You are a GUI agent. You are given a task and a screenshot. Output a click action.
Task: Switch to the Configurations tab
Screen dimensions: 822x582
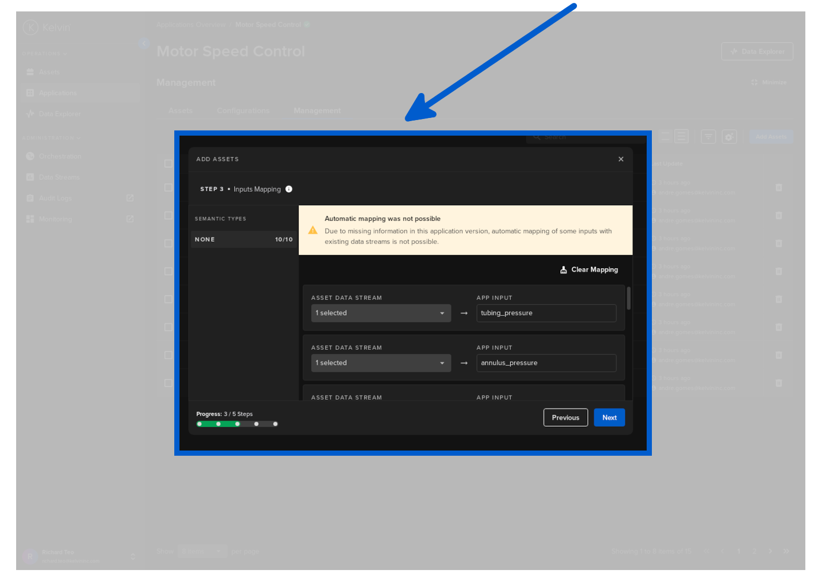click(x=243, y=111)
